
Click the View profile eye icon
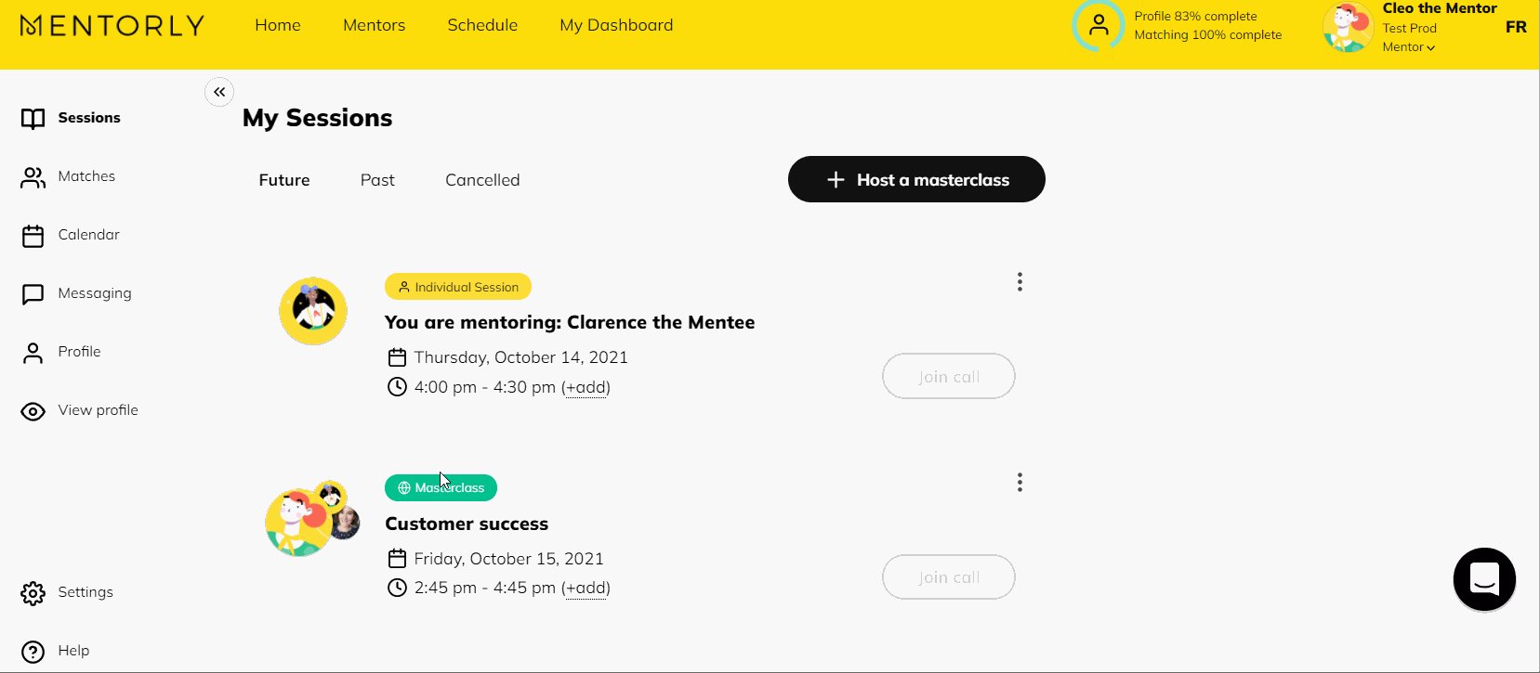[x=33, y=411]
